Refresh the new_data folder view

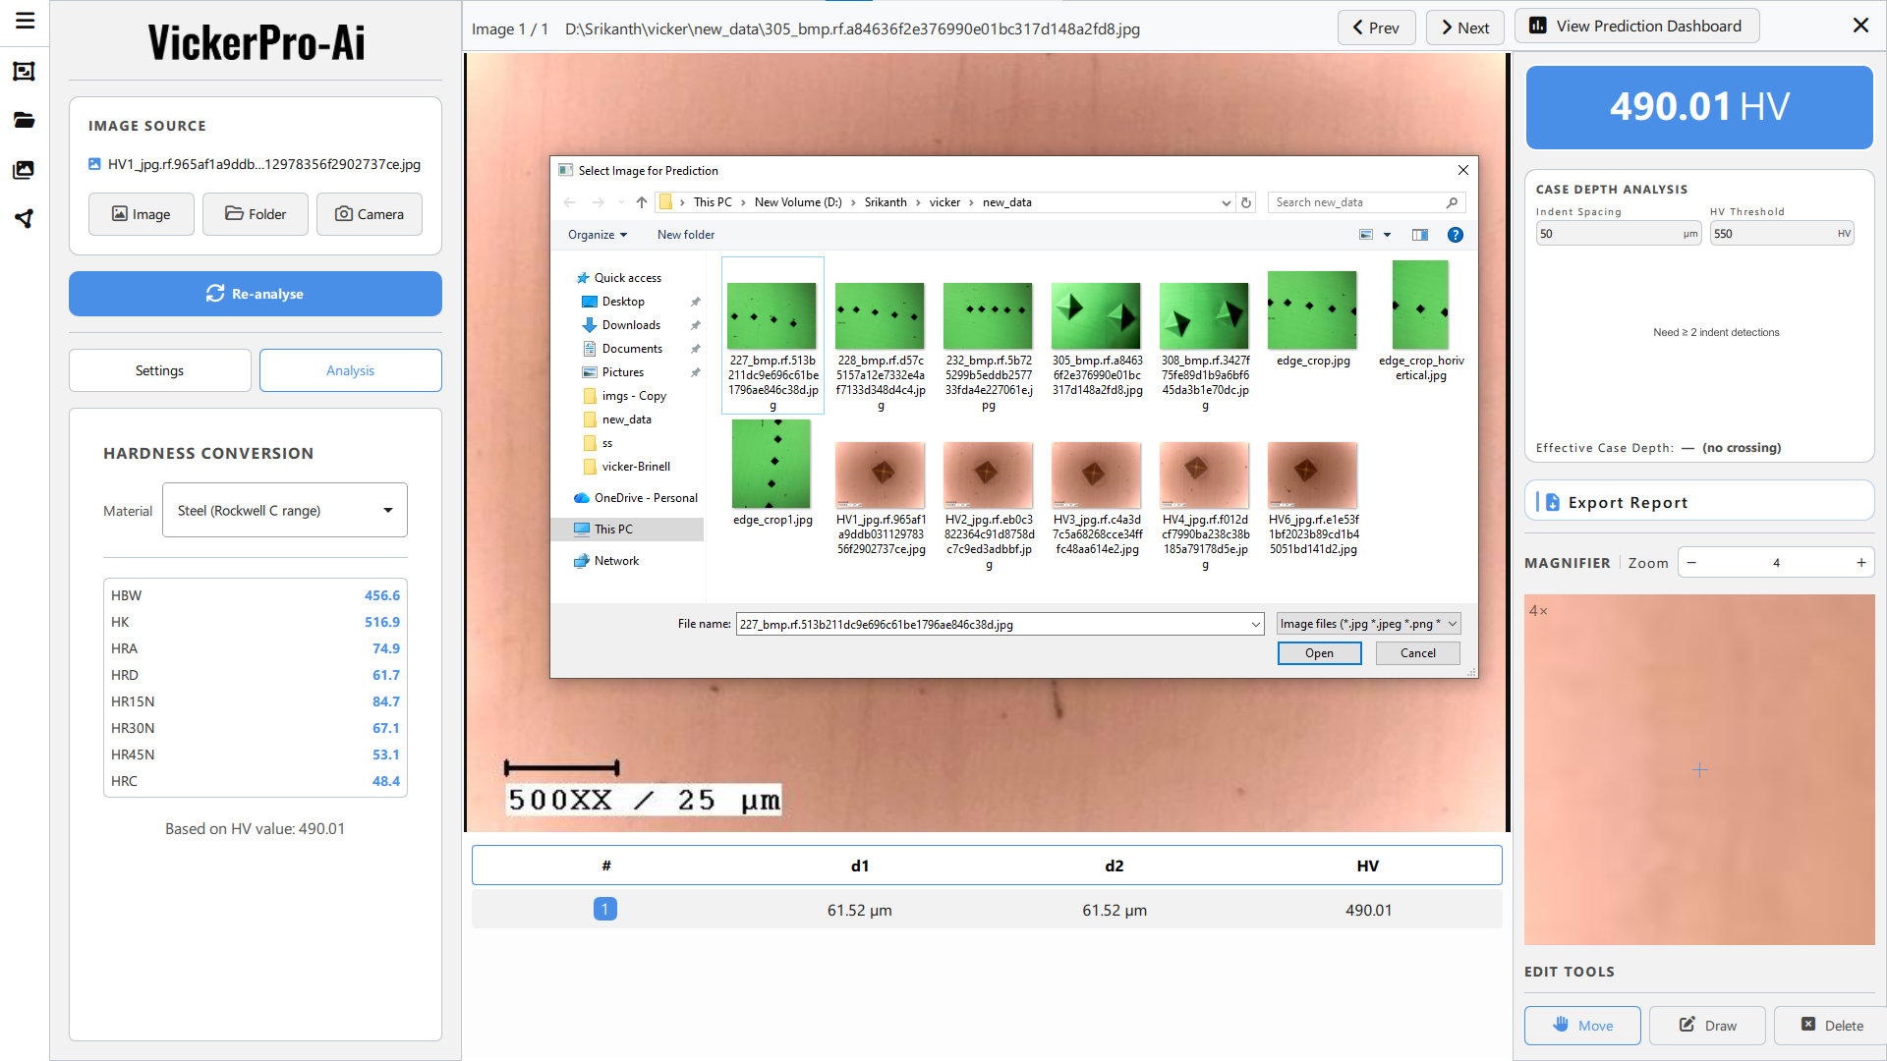tap(1246, 202)
